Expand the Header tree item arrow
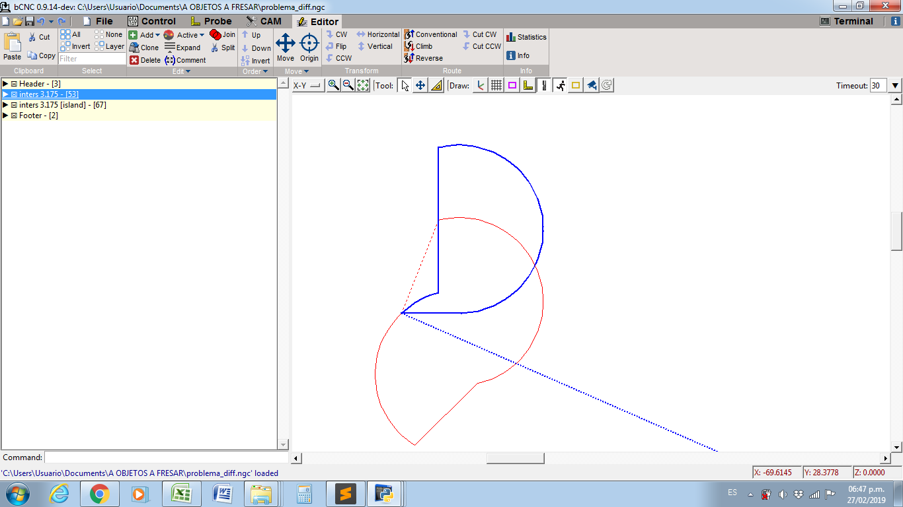The width and height of the screenshot is (903, 507). tap(6, 83)
